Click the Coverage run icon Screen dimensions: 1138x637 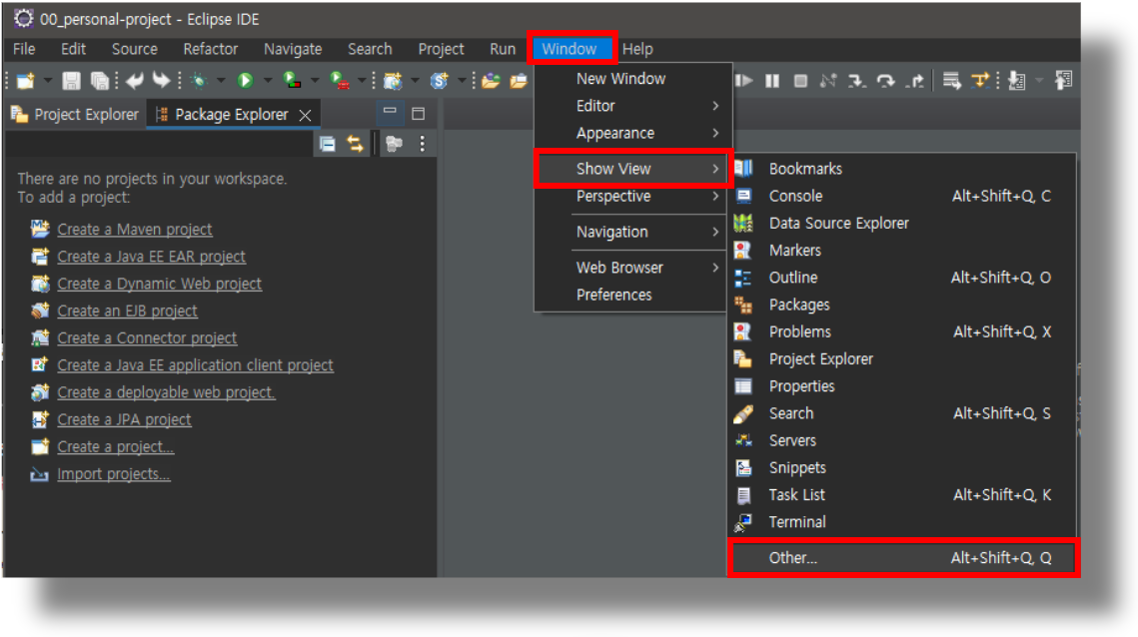pyautogui.click(x=292, y=81)
